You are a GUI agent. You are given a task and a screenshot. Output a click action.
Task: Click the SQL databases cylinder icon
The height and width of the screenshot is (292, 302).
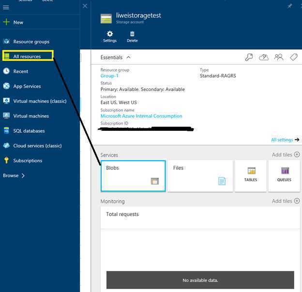click(x=6, y=130)
